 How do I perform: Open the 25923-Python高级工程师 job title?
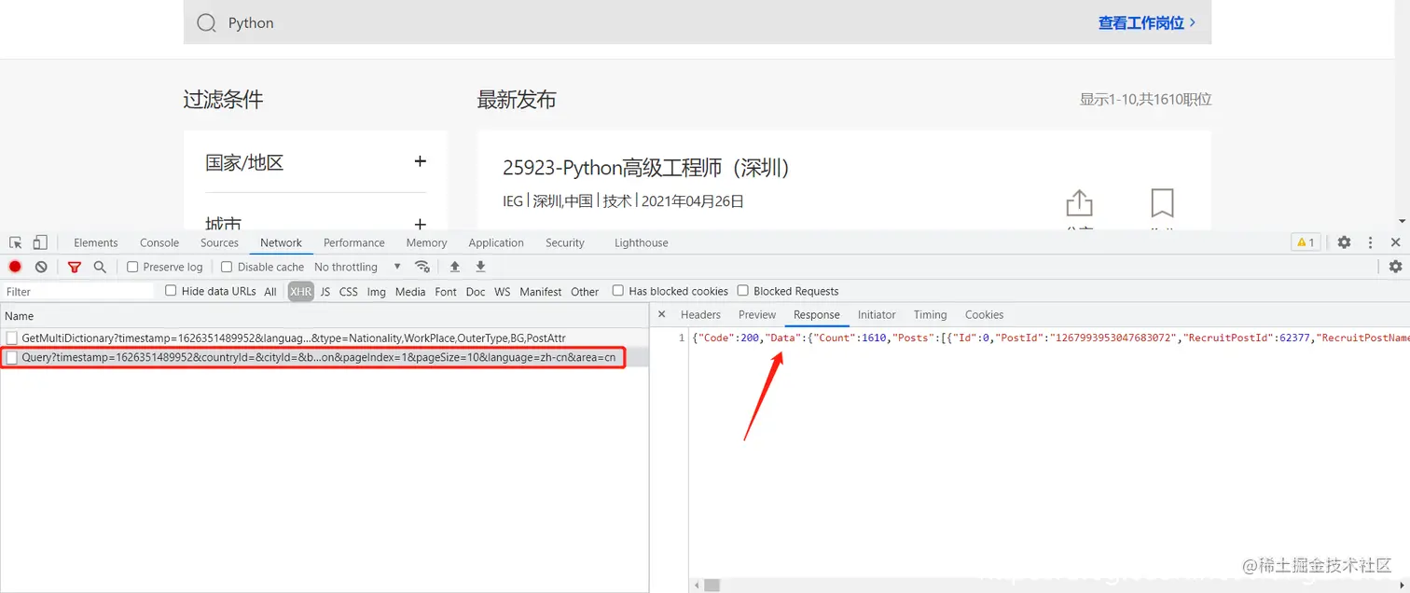[646, 168]
